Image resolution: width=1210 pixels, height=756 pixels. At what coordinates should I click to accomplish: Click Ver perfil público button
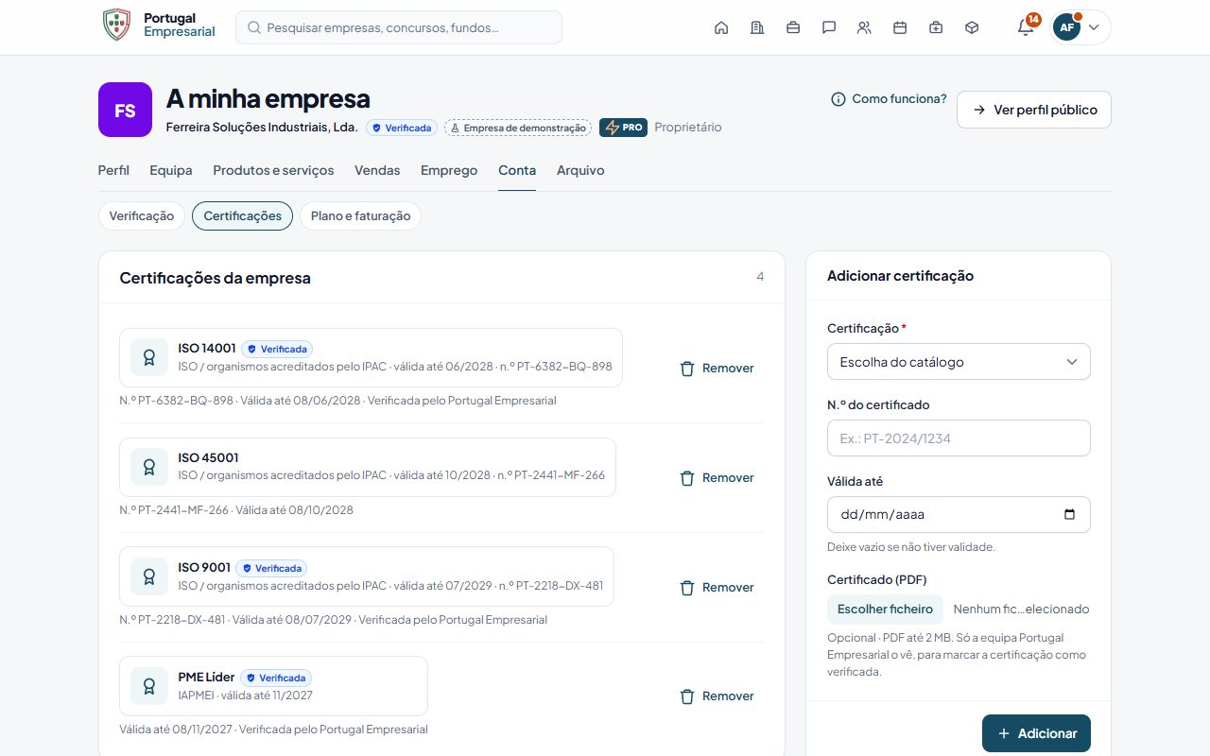coord(1034,110)
